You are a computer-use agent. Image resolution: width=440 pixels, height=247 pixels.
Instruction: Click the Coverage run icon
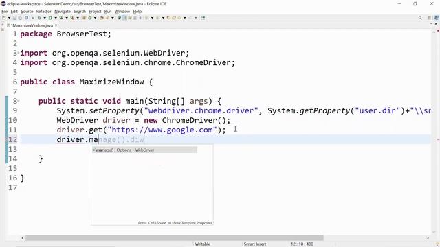point(61,18)
